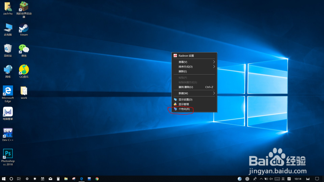Viewport: 324px width, 182px height.
Task: Open File Explorer from the taskbar
Action: click(66, 179)
